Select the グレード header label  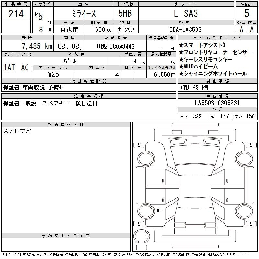[185, 4]
